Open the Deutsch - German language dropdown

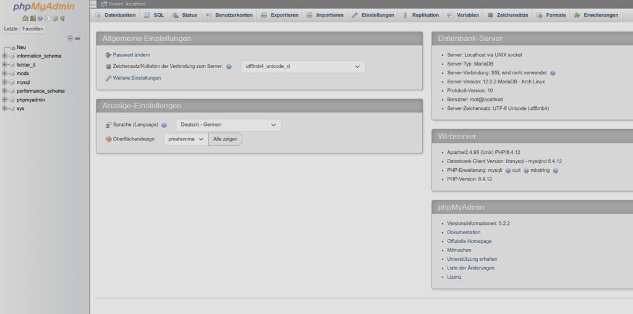tap(228, 125)
